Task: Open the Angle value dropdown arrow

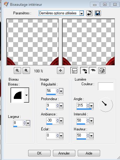Action: [91, 106]
